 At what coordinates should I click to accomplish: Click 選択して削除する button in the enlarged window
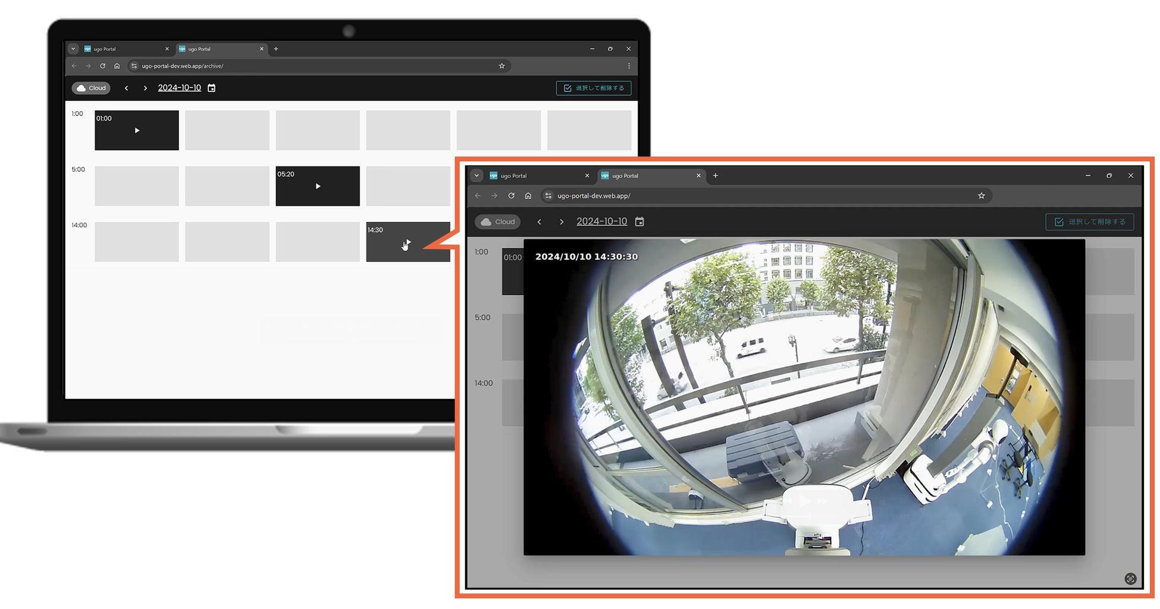point(1090,222)
